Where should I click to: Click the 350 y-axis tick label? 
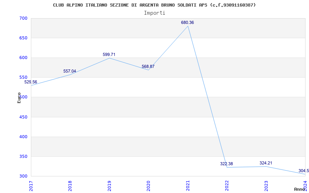coord(23,157)
